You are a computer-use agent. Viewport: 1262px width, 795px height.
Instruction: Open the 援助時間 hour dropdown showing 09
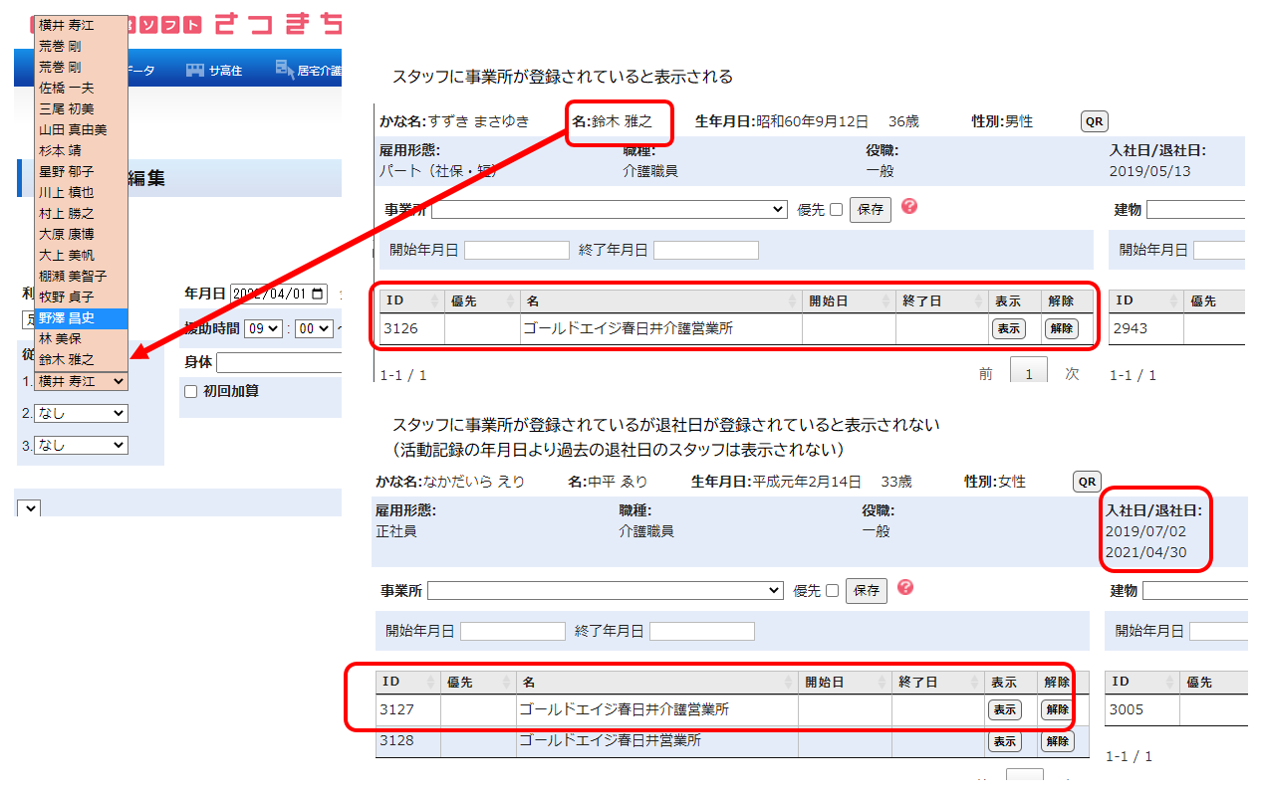pos(264,328)
